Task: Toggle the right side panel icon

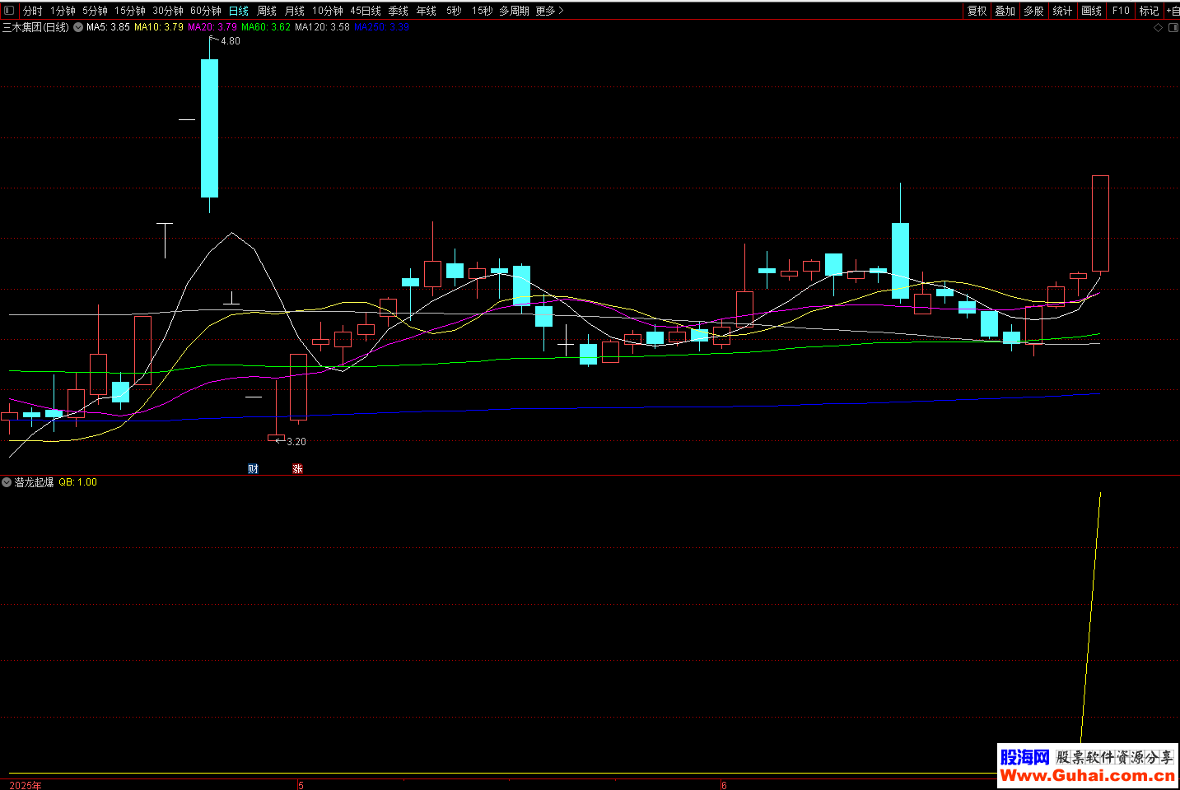Action: tap(1173, 27)
